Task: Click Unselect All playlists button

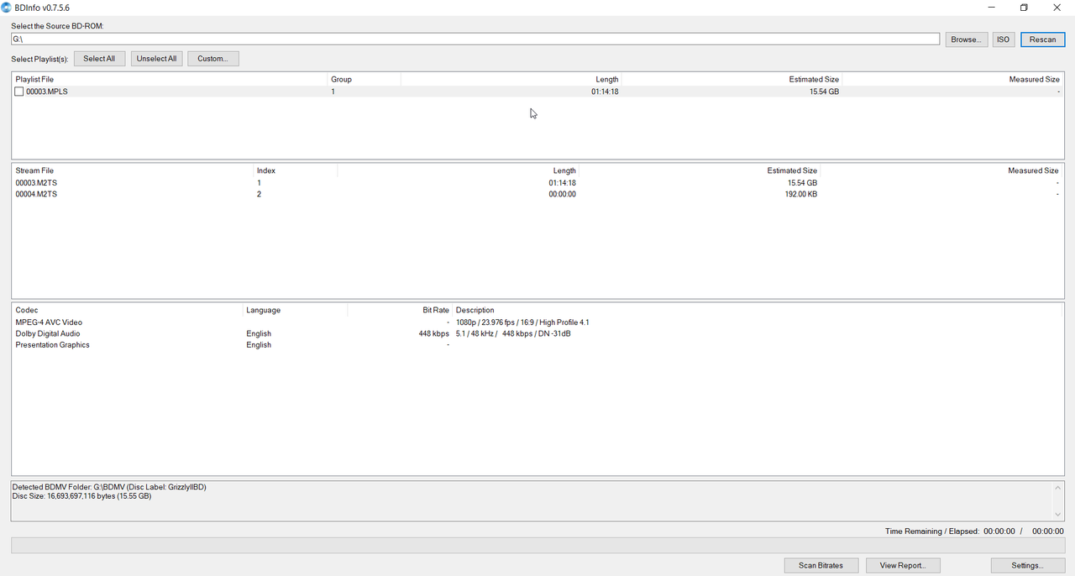Action: tap(156, 59)
